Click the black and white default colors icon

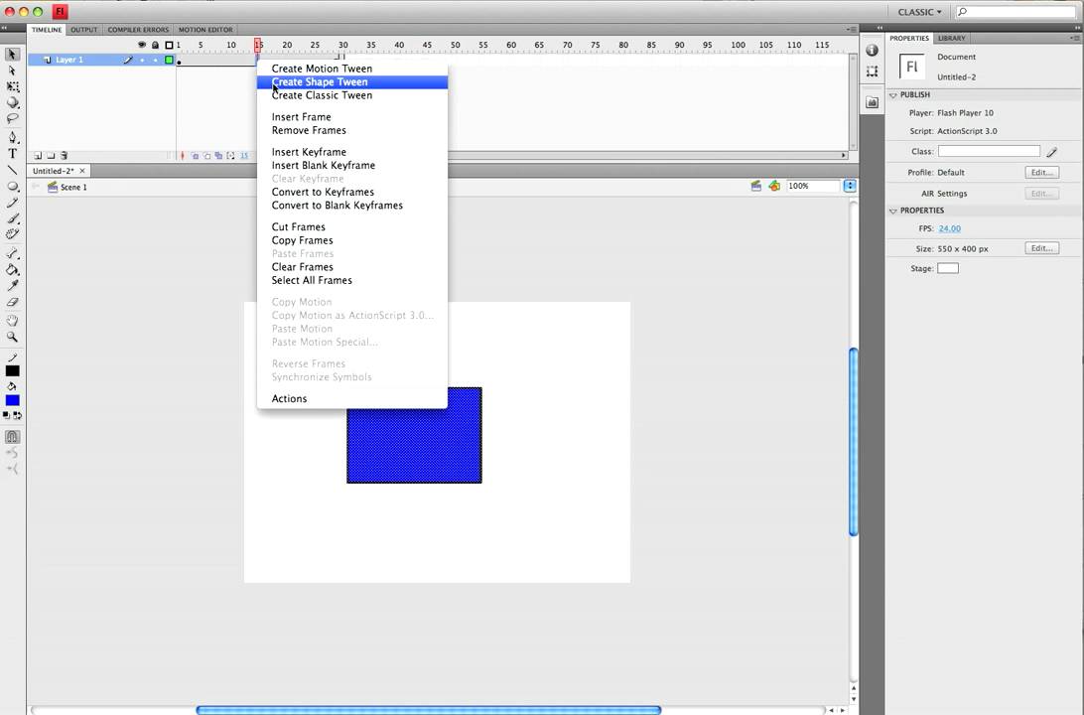tap(7, 415)
